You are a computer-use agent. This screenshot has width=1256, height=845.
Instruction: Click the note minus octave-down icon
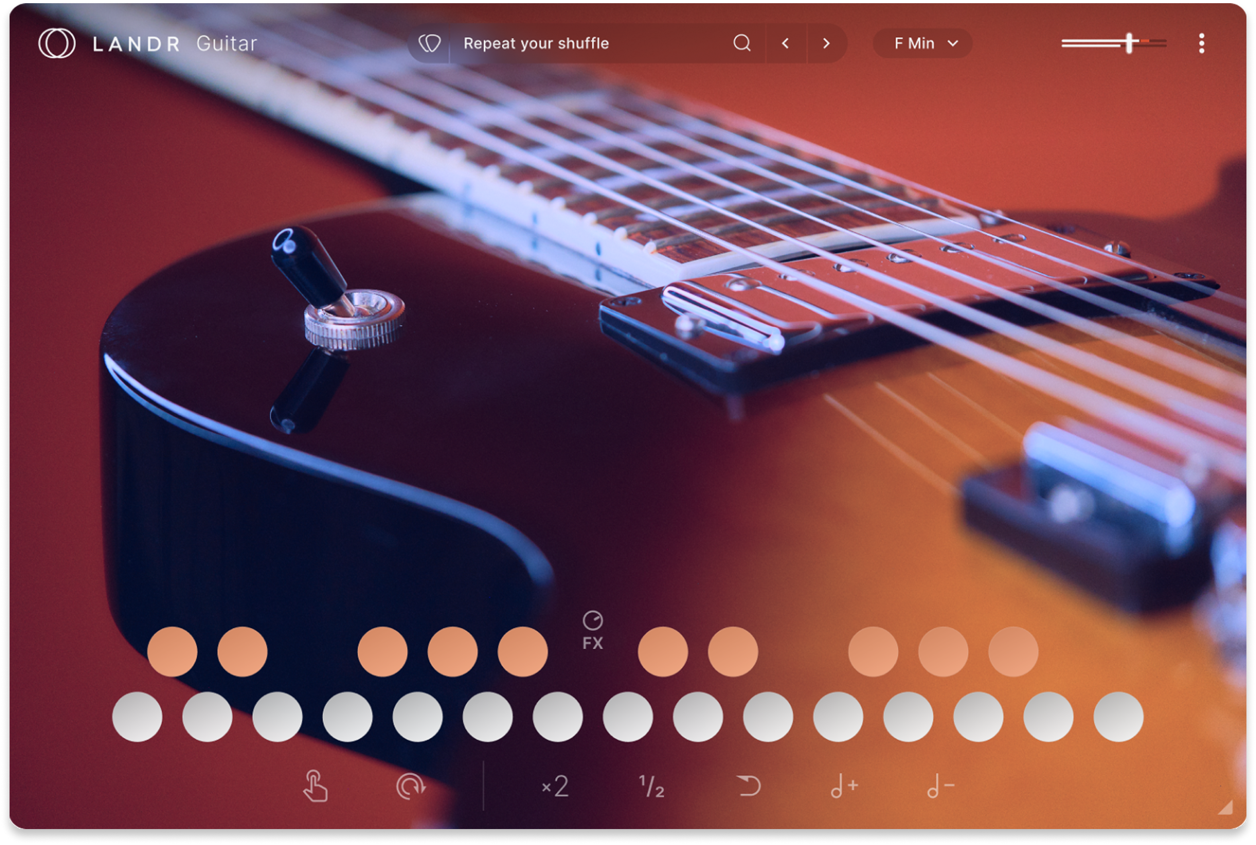tap(940, 786)
